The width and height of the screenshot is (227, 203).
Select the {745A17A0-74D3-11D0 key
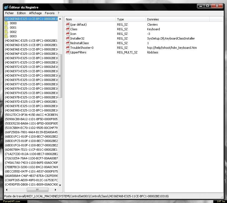31,163
